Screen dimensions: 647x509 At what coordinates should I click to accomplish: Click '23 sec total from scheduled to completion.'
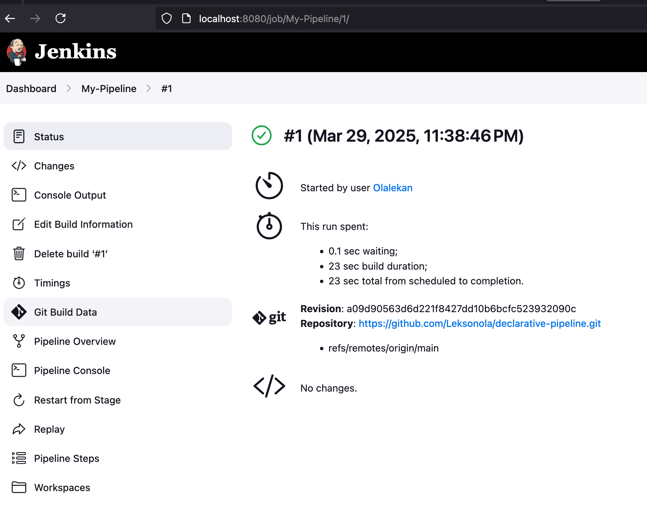426,281
